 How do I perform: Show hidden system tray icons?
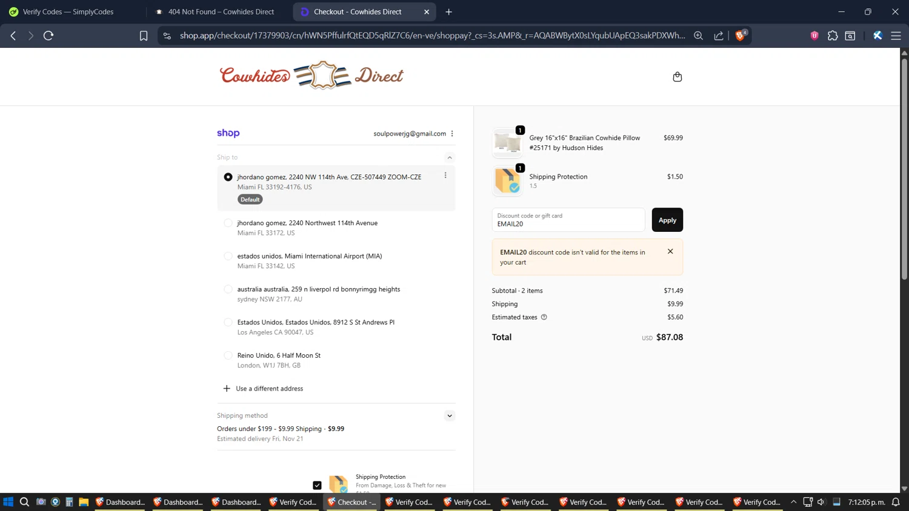[793, 502]
